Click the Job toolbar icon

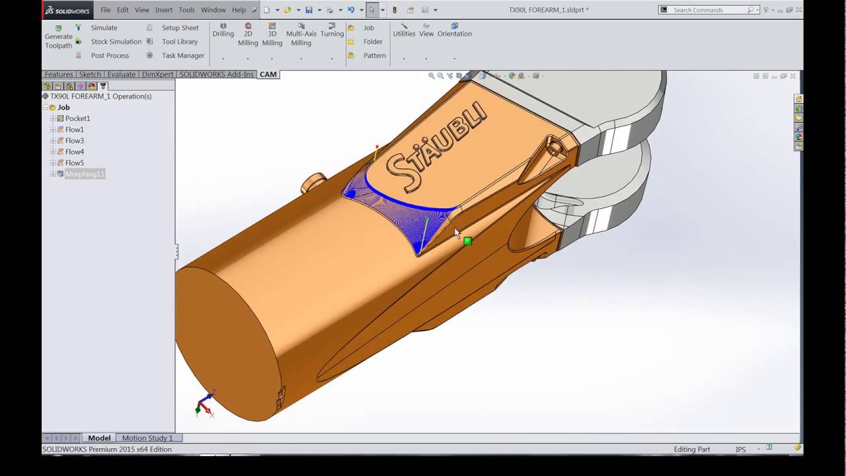point(351,28)
